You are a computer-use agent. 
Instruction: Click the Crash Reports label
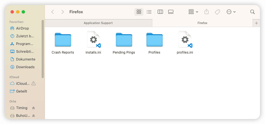(x=63, y=52)
